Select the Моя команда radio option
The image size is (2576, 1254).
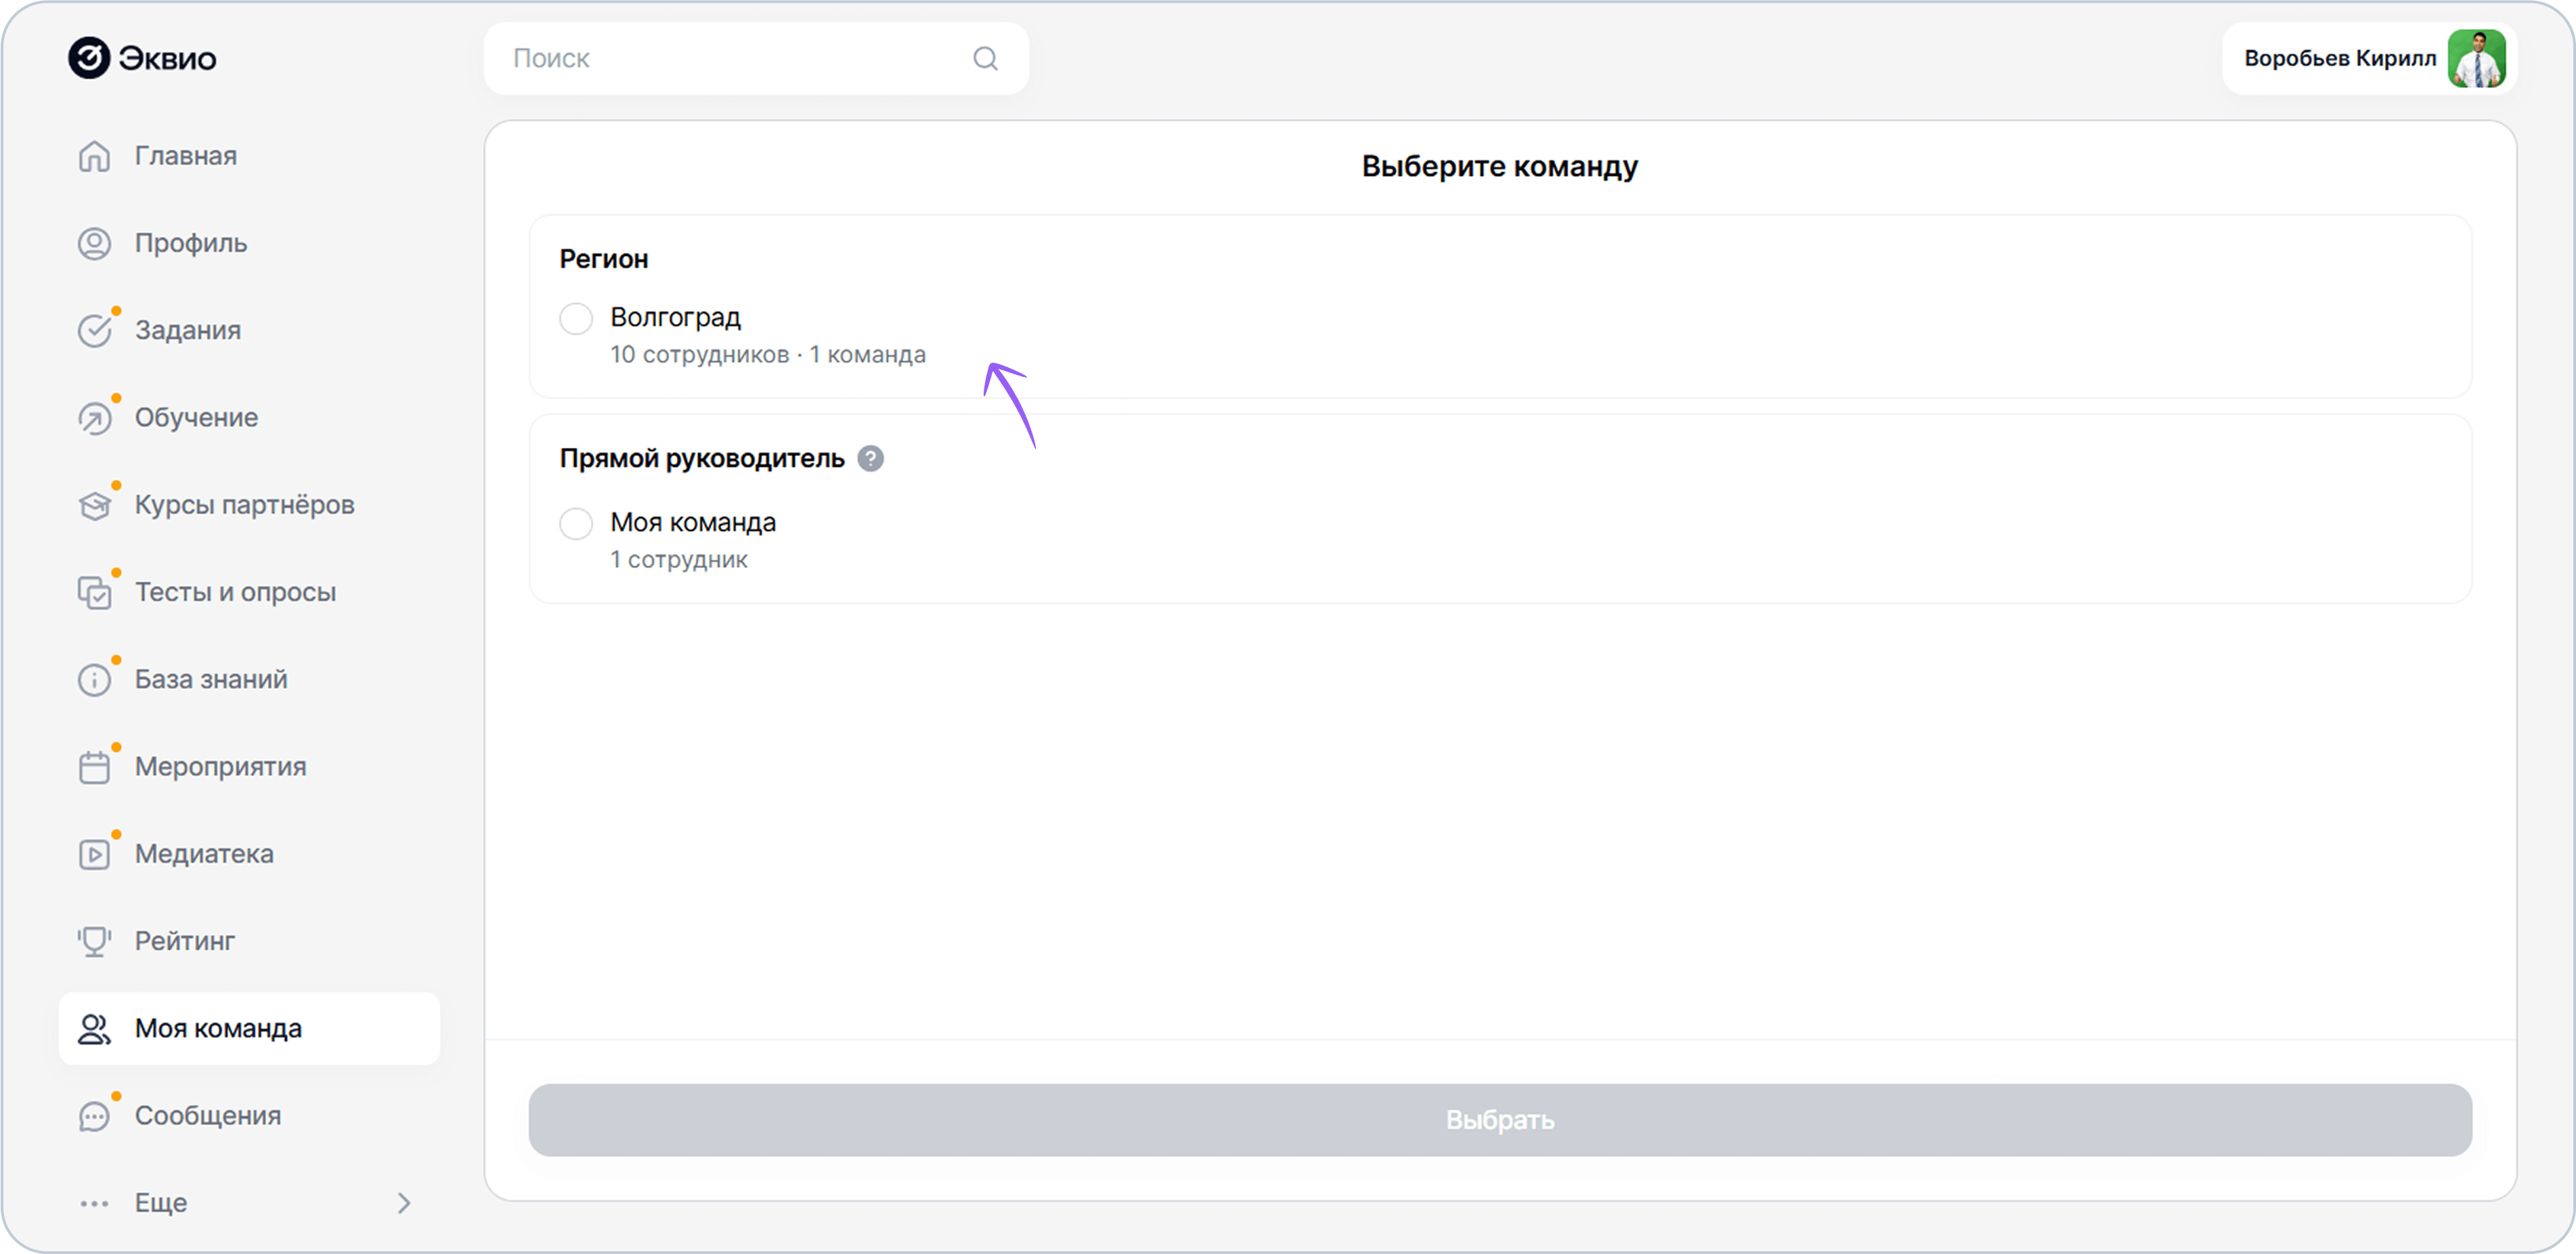[576, 523]
